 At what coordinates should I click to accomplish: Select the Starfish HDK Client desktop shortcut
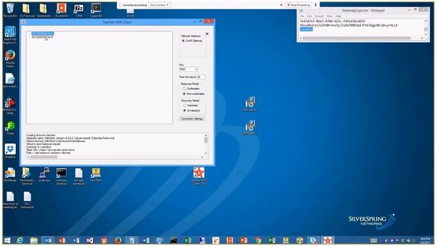199,176
